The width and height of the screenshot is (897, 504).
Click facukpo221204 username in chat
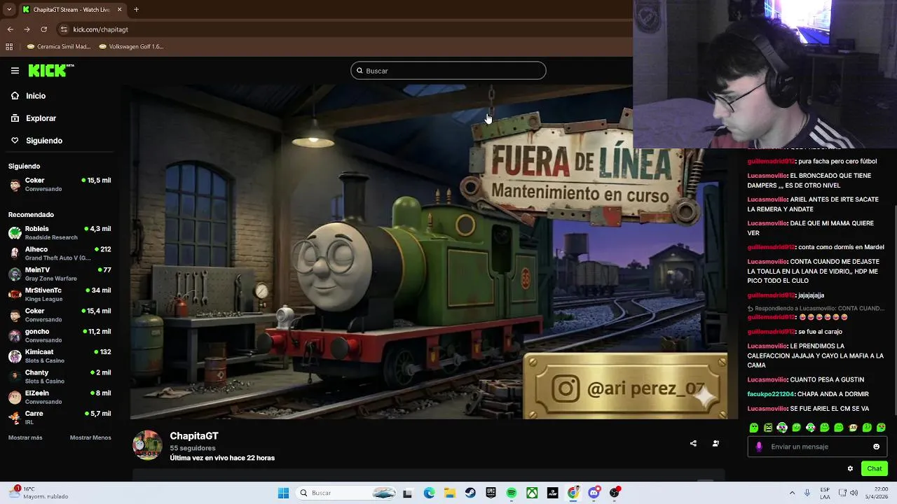pyautogui.click(x=771, y=394)
